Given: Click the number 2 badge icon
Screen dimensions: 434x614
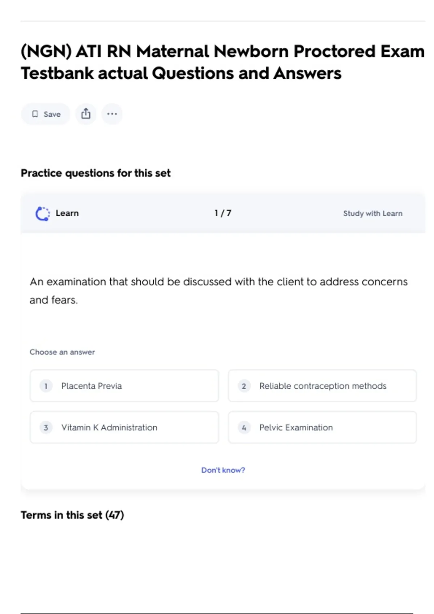Looking at the screenshot, I should tap(244, 386).
